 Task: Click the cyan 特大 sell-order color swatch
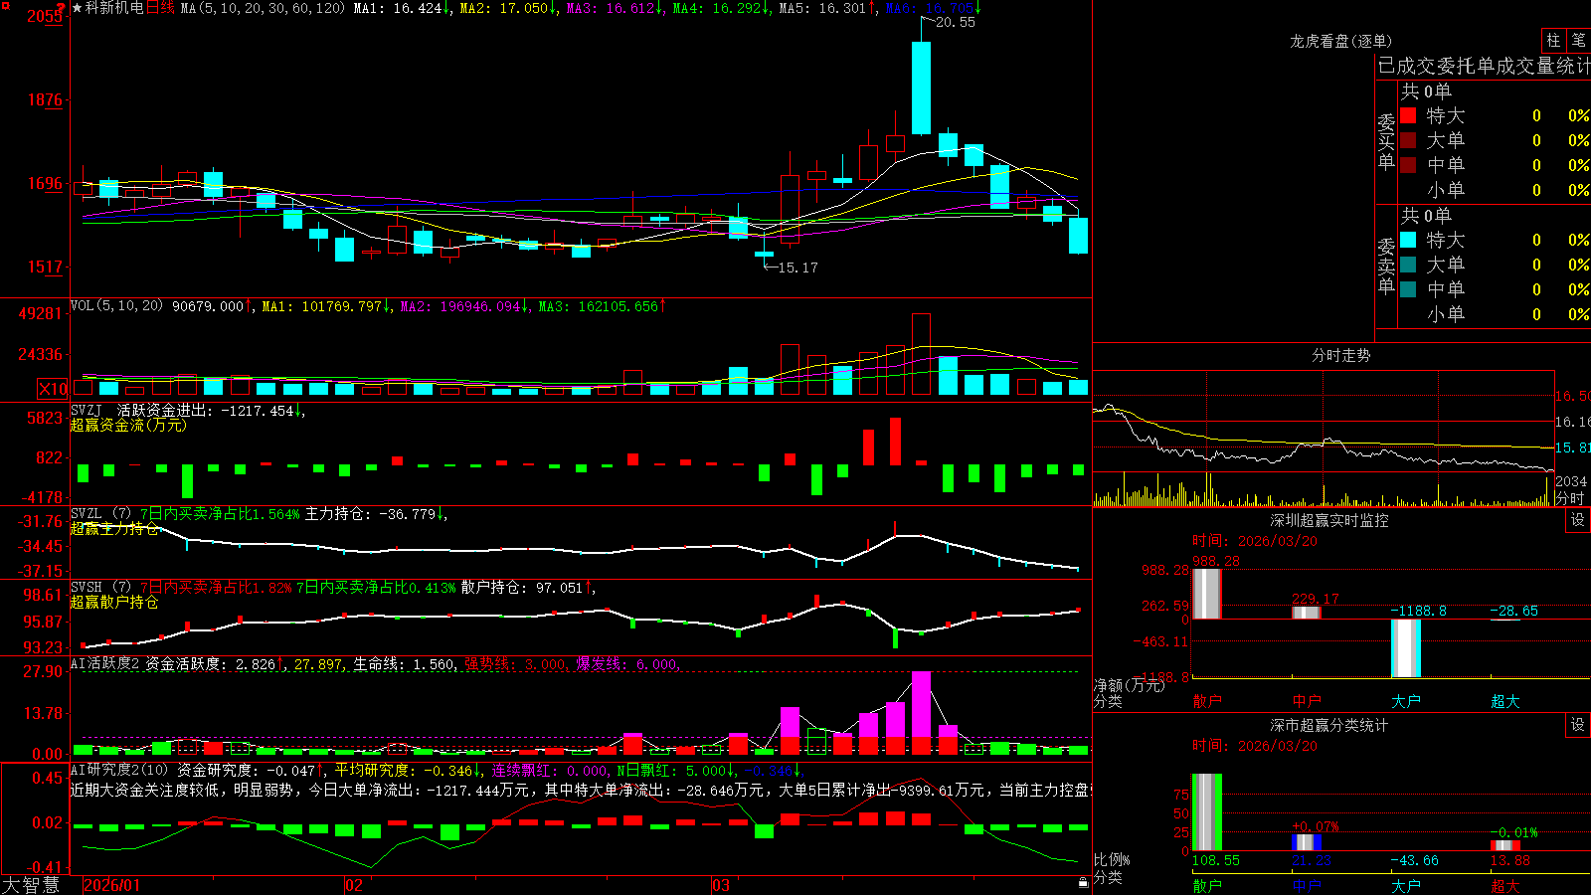click(x=1408, y=240)
